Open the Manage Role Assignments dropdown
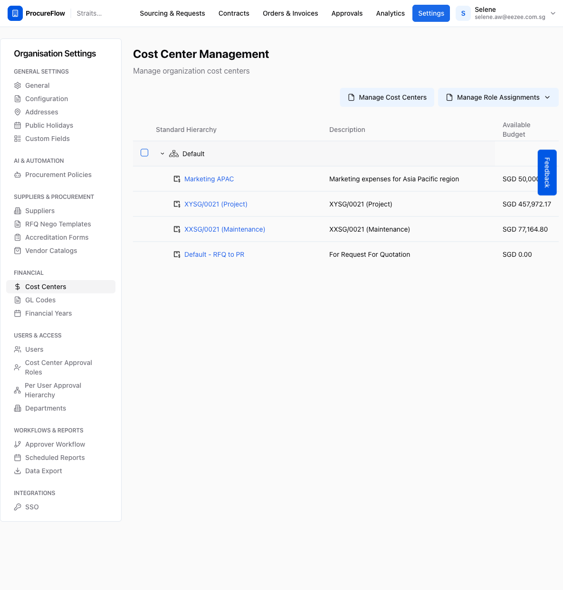This screenshot has height=590, width=563. (498, 97)
